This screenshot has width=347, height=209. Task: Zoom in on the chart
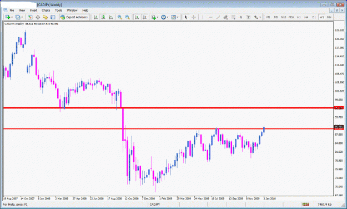pyautogui.click(x=120, y=17)
